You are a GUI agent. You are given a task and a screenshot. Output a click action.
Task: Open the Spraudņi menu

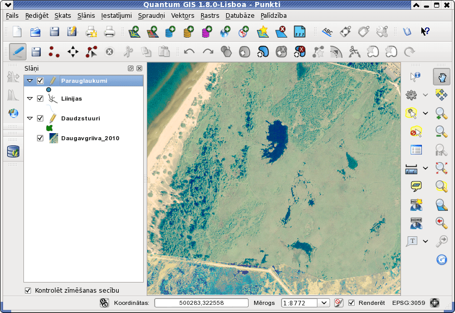pos(151,16)
